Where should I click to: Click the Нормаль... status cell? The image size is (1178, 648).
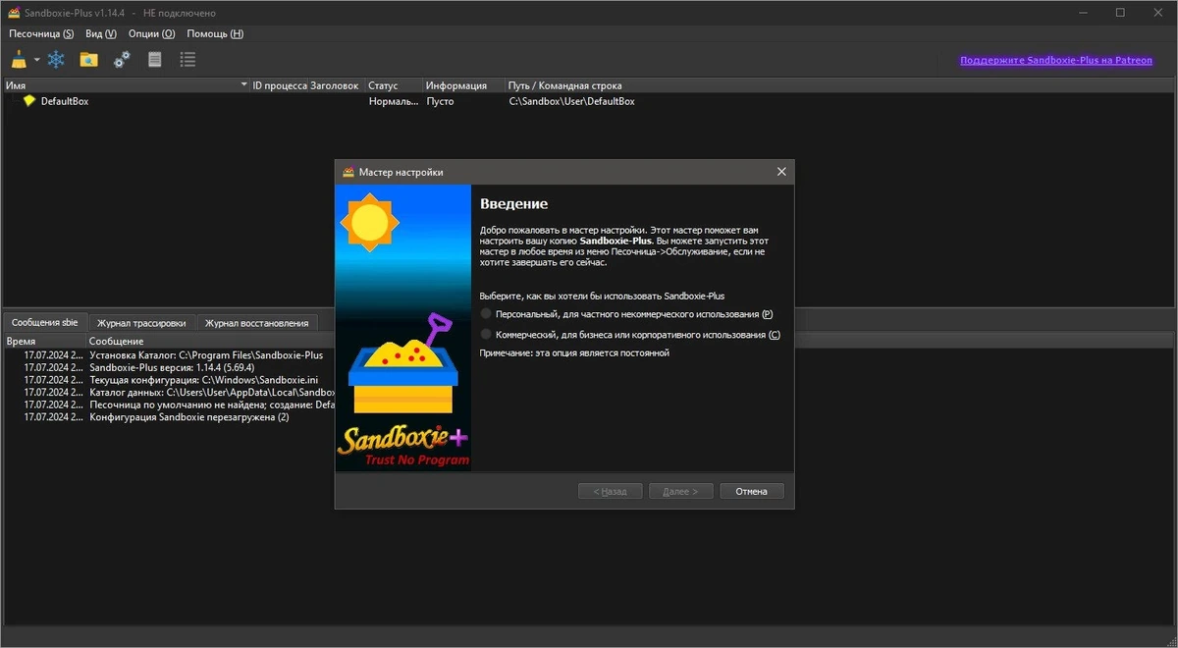[394, 101]
